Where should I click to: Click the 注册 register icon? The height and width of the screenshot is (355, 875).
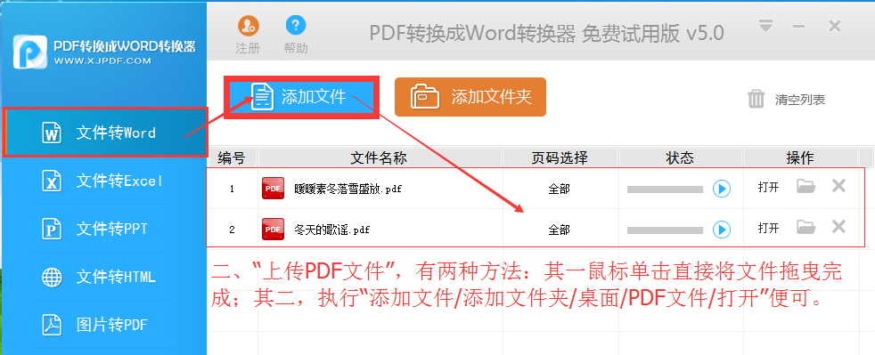point(249,25)
